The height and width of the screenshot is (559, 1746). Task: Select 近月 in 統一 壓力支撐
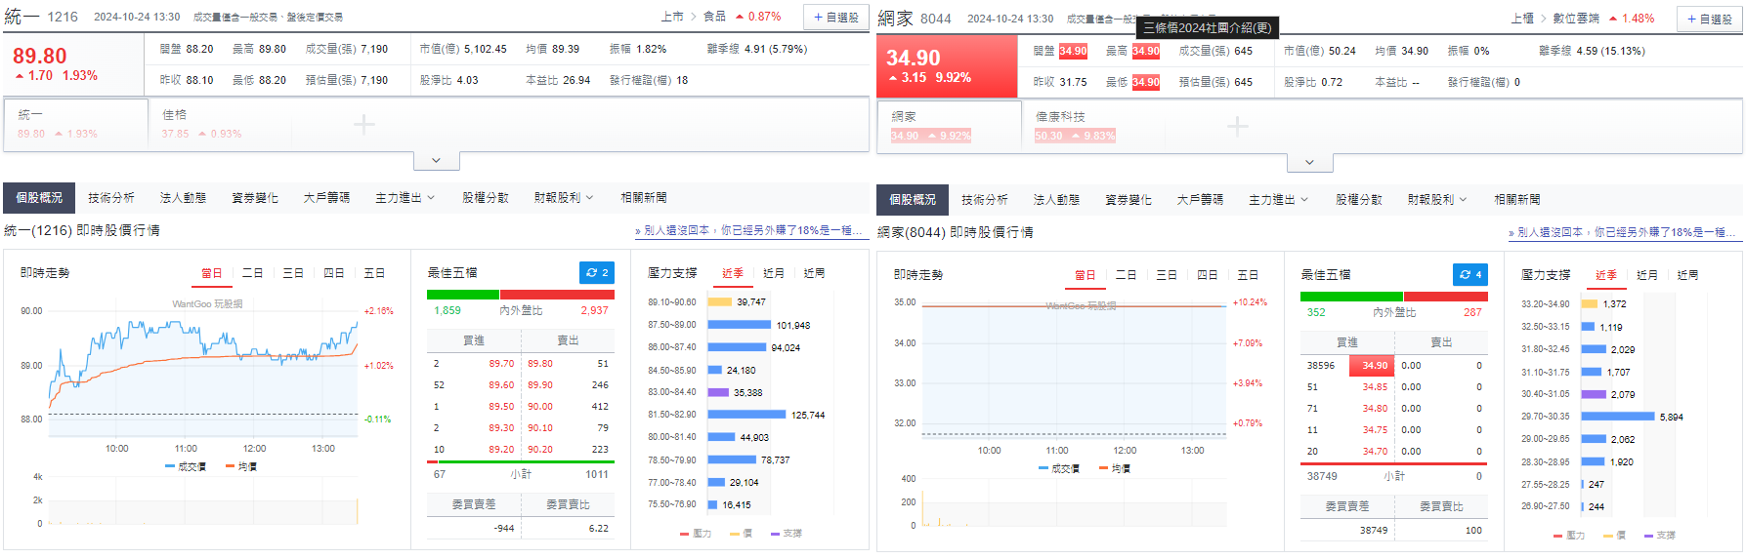click(774, 273)
